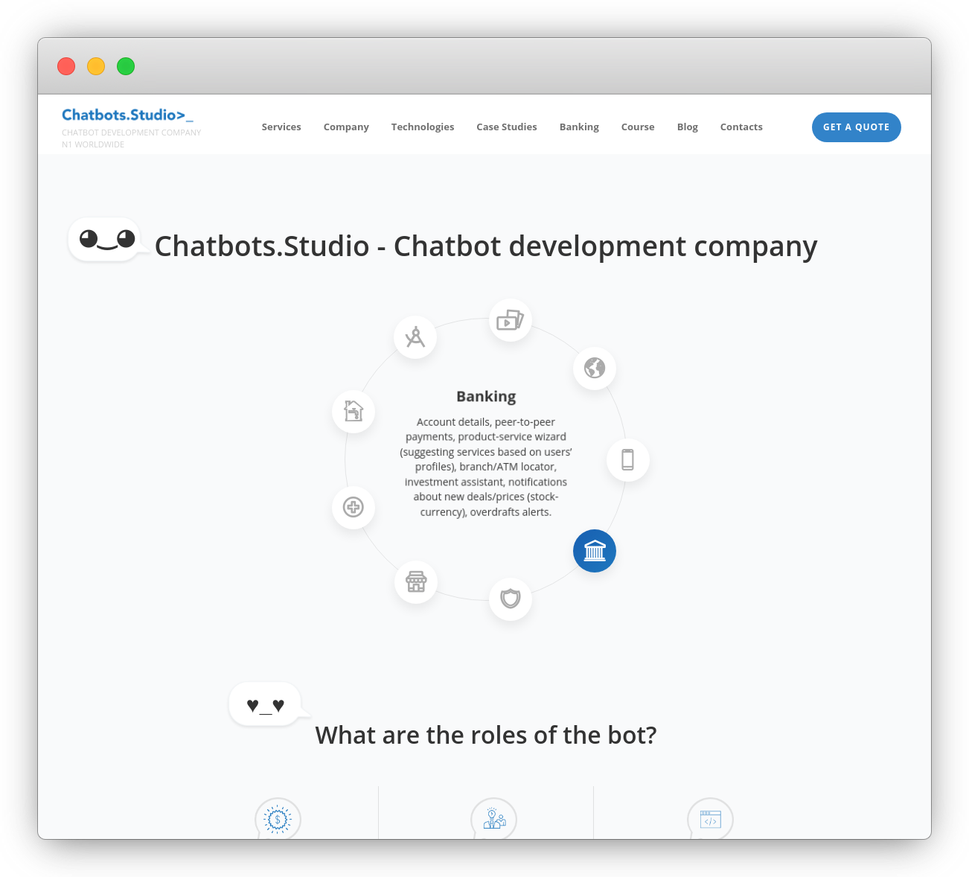Choose the house with faucet icon

point(354,412)
